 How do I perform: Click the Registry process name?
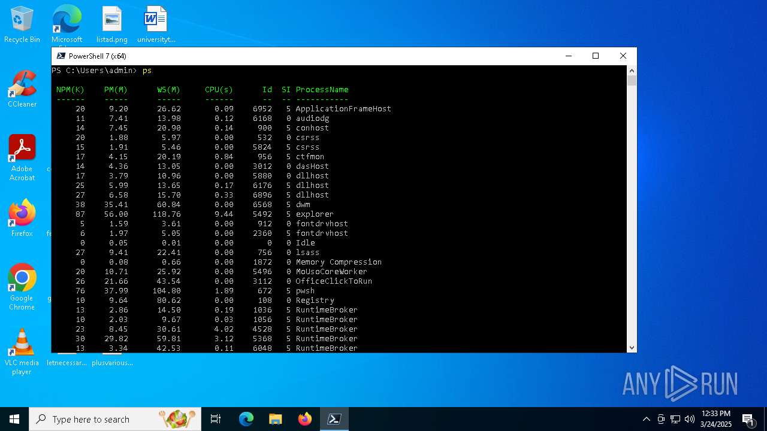pos(315,301)
